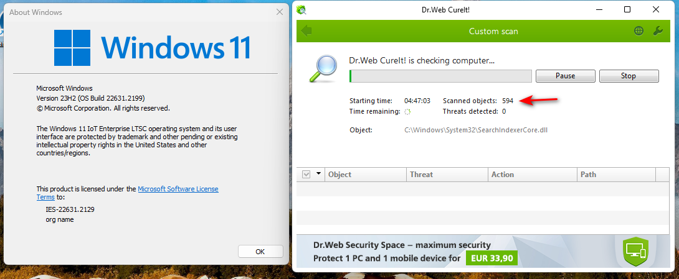Click the Dr.Web Security Space banner text

(402, 245)
